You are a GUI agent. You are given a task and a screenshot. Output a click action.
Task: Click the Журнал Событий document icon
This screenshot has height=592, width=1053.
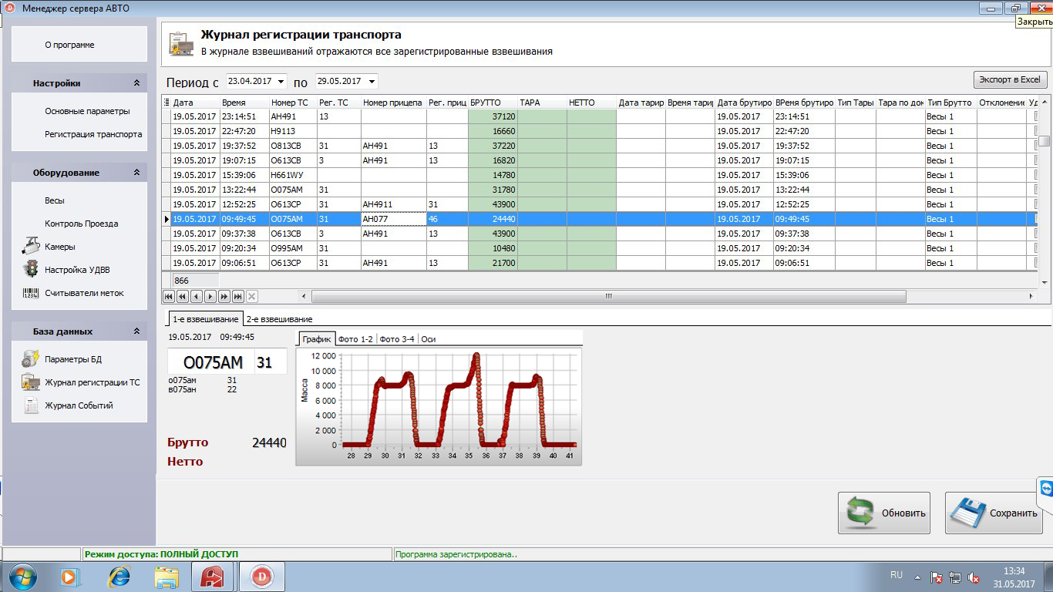click(x=31, y=405)
